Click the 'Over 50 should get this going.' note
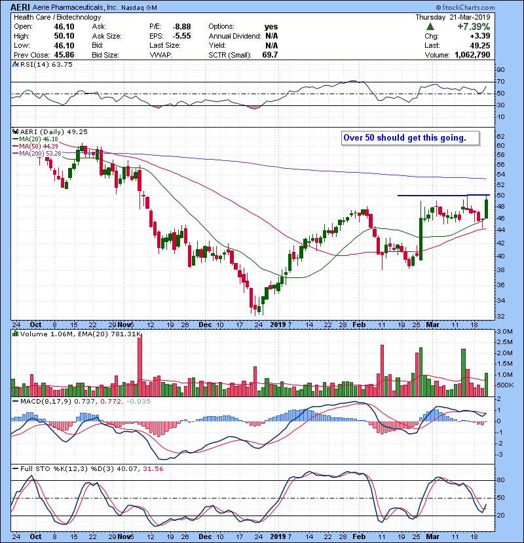The image size is (524, 543). pos(410,138)
